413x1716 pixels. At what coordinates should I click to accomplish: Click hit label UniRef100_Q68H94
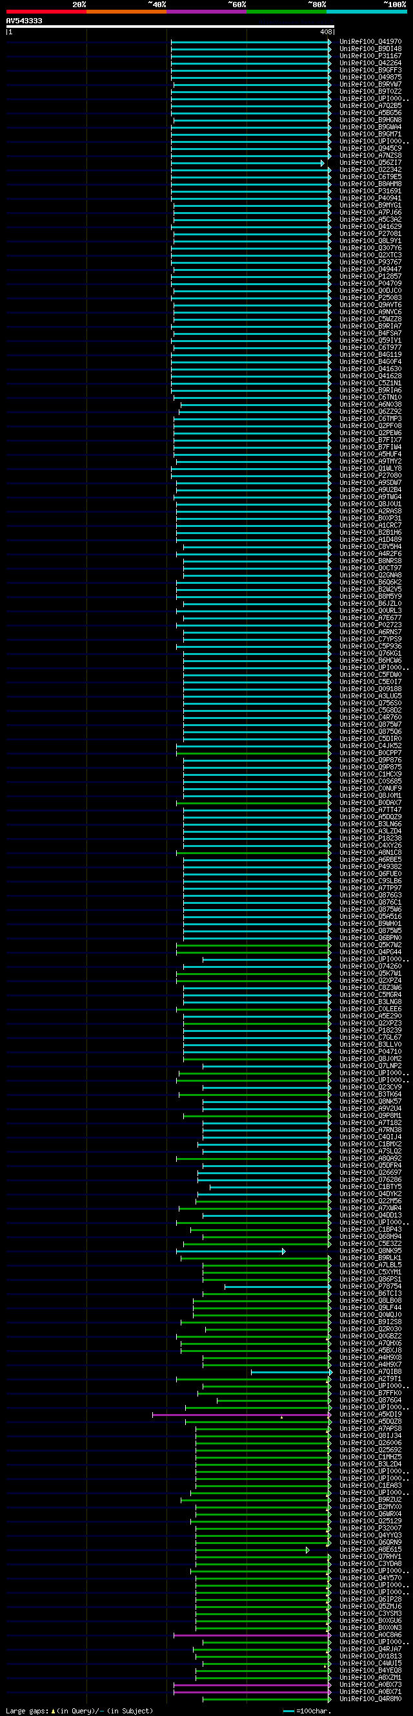[x=370, y=1237]
